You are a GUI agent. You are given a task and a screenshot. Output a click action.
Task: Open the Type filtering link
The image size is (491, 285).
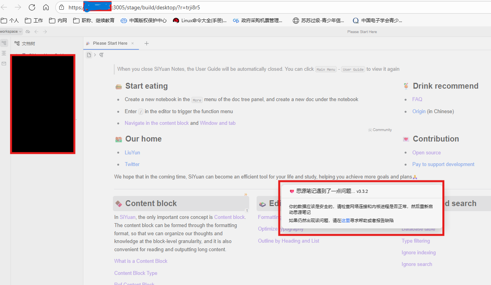pyautogui.click(x=416, y=241)
